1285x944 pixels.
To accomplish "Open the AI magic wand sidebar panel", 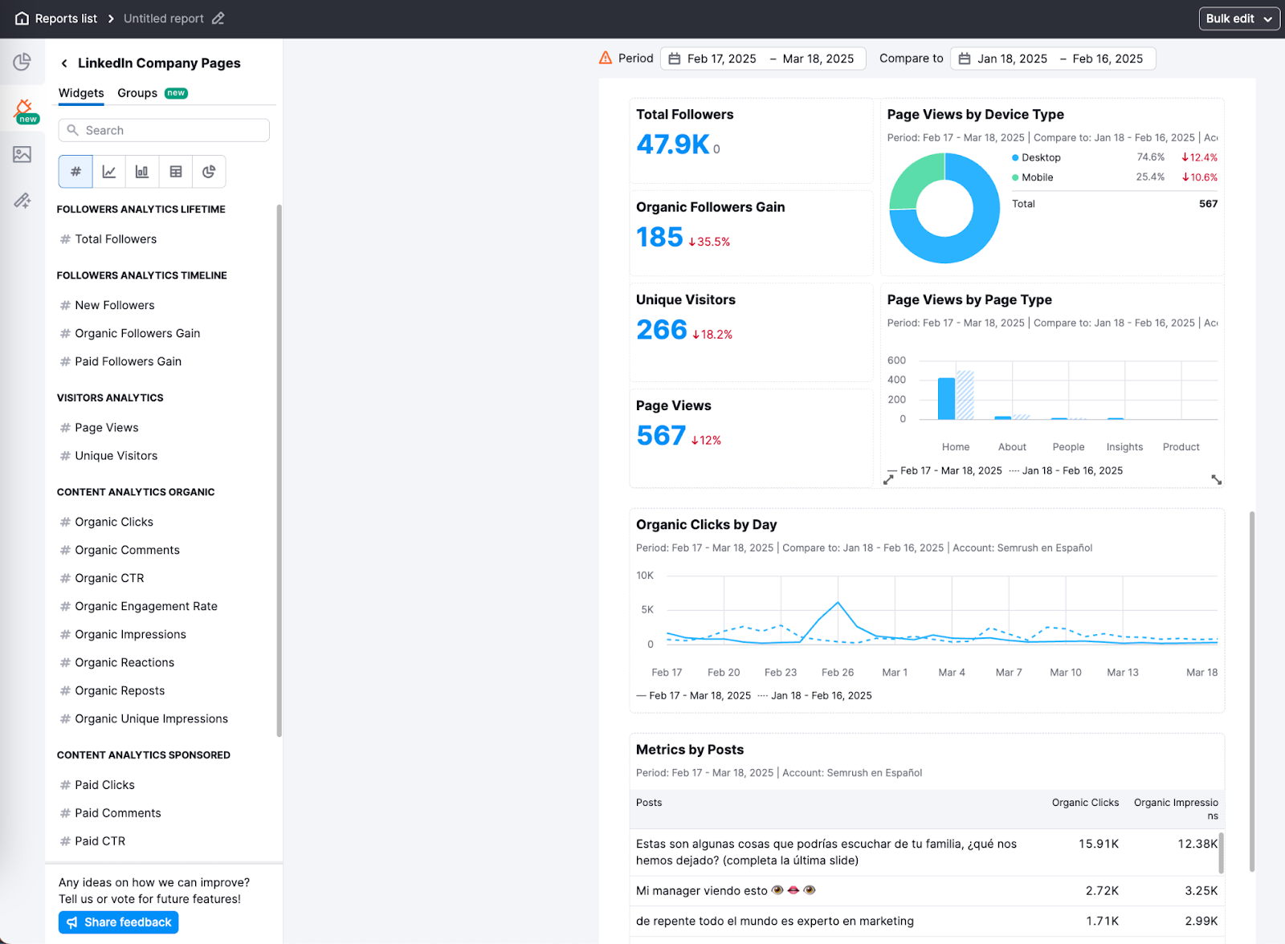I will [22, 200].
